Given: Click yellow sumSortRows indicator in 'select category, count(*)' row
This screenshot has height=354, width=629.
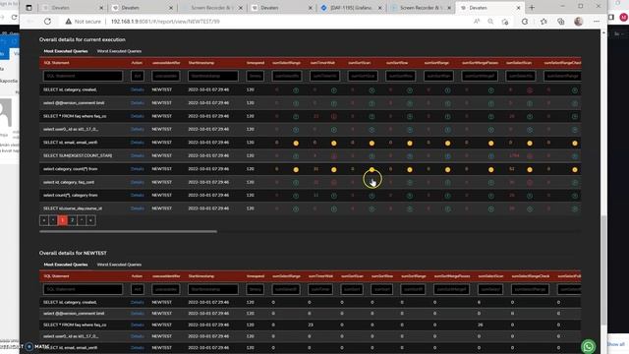Looking at the screenshot, I should 410,170.
